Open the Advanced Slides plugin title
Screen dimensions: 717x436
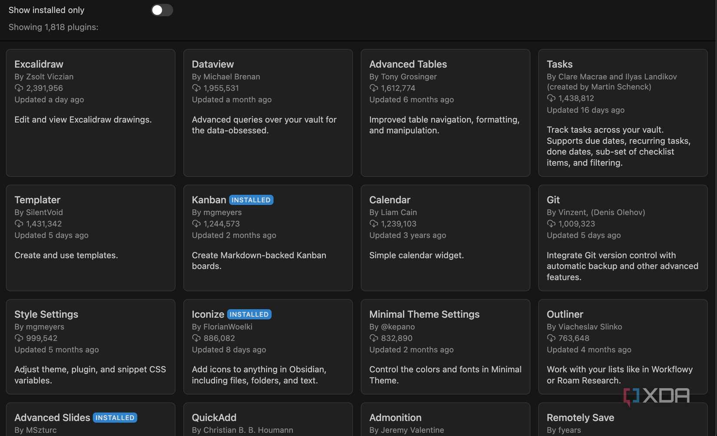[x=52, y=418]
